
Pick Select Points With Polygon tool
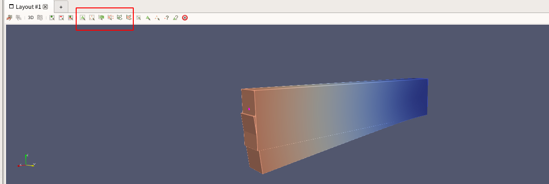tap(129, 18)
